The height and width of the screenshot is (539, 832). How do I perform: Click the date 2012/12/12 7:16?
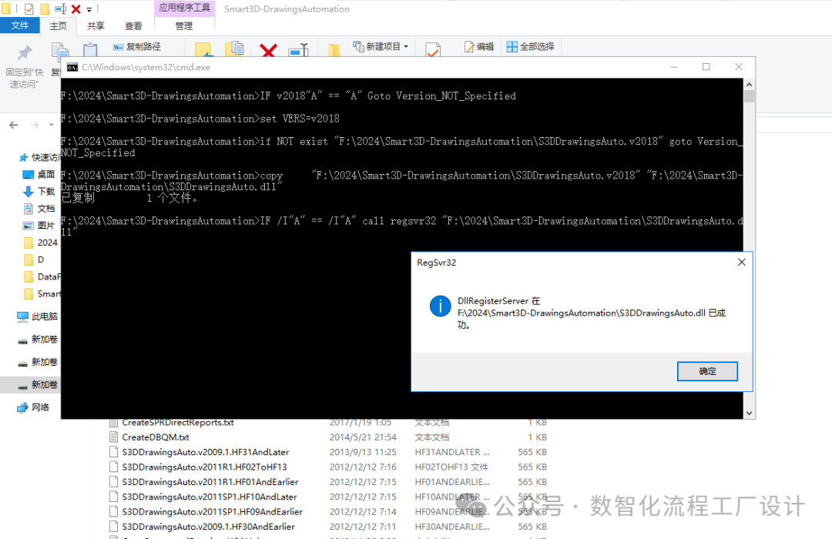tap(363, 467)
